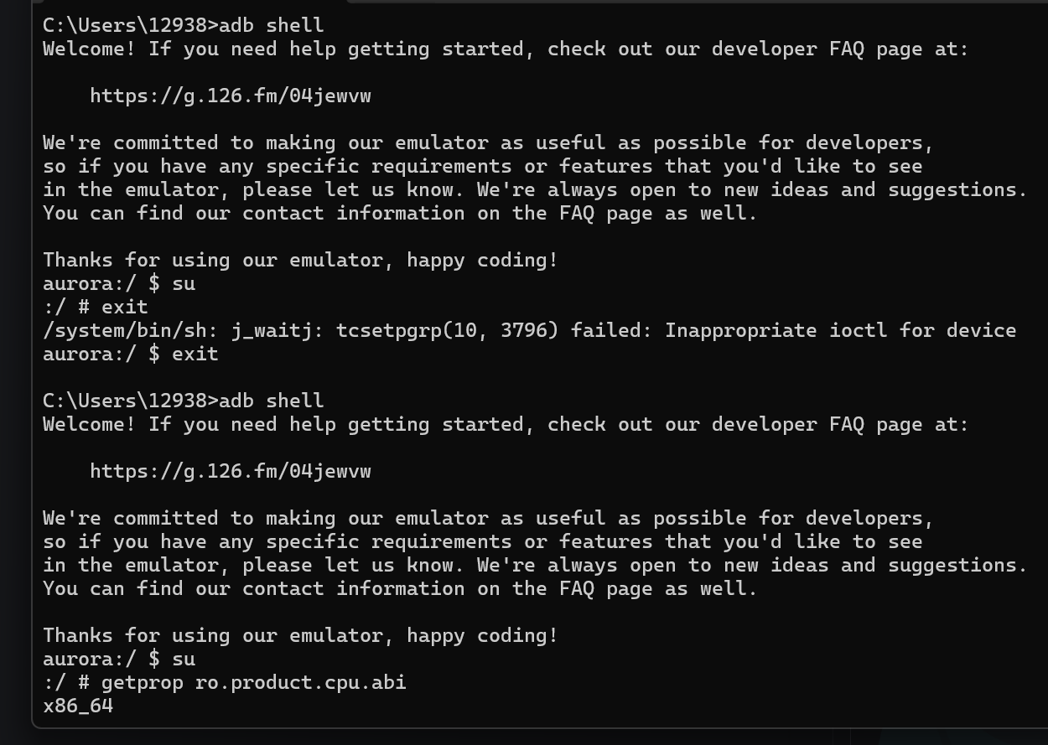This screenshot has height=745, width=1048.
Task: Select the "x86_64" output text
Action: pyautogui.click(x=78, y=706)
